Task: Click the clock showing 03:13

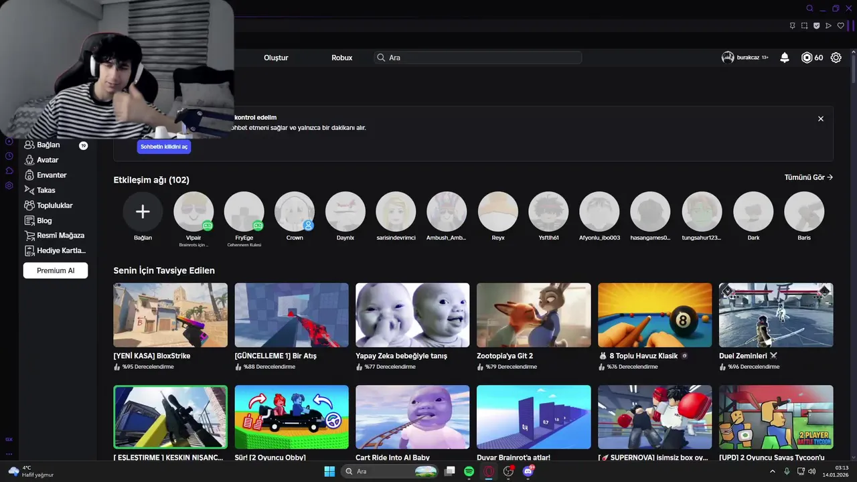Action: (x=842, y=468)
